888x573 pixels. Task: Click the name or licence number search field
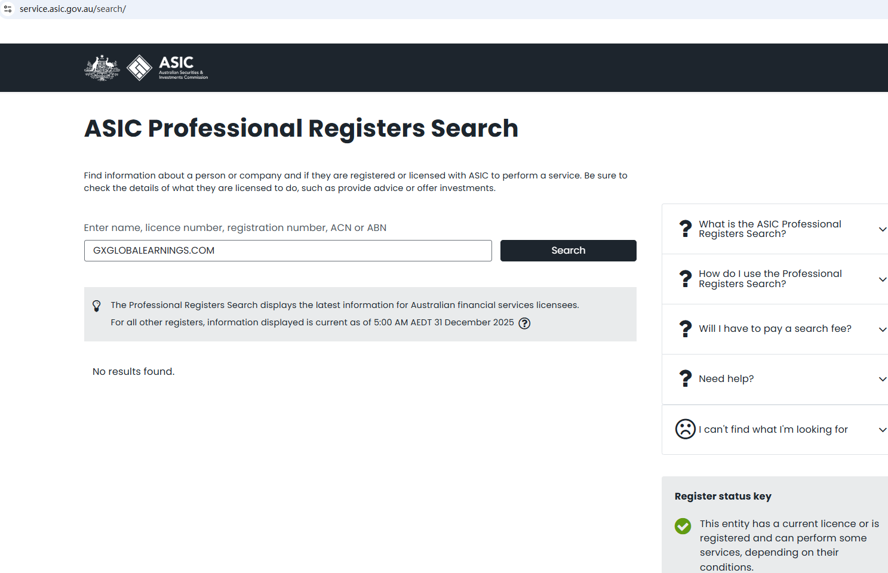(288, 251)
